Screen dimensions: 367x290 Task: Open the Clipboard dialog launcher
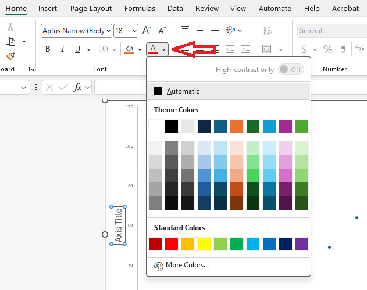click(31, 69)
